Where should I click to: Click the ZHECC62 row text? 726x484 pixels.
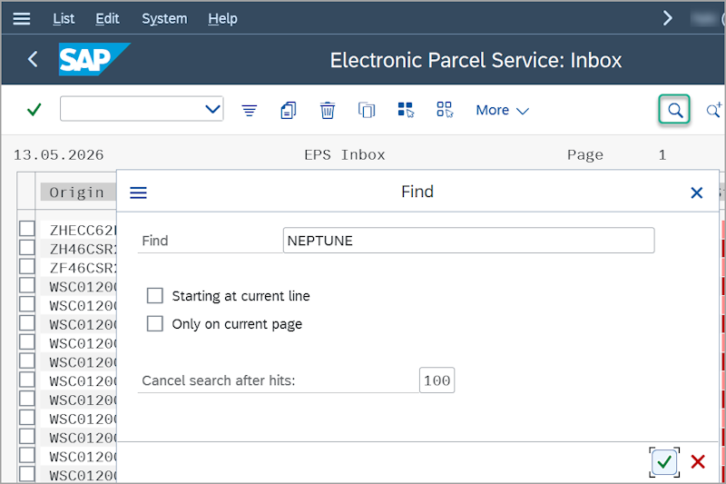point(83,230)
